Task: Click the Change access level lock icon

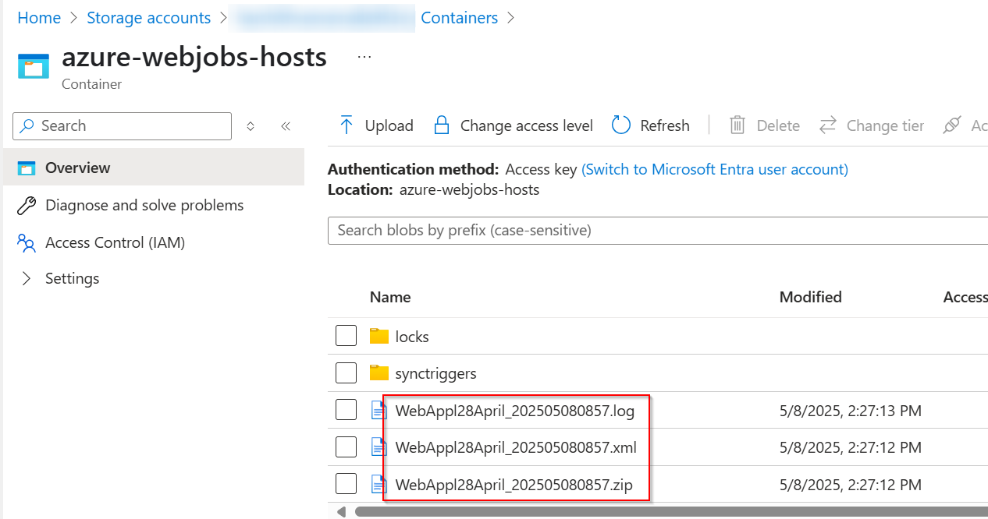Action: pos(442,125)
